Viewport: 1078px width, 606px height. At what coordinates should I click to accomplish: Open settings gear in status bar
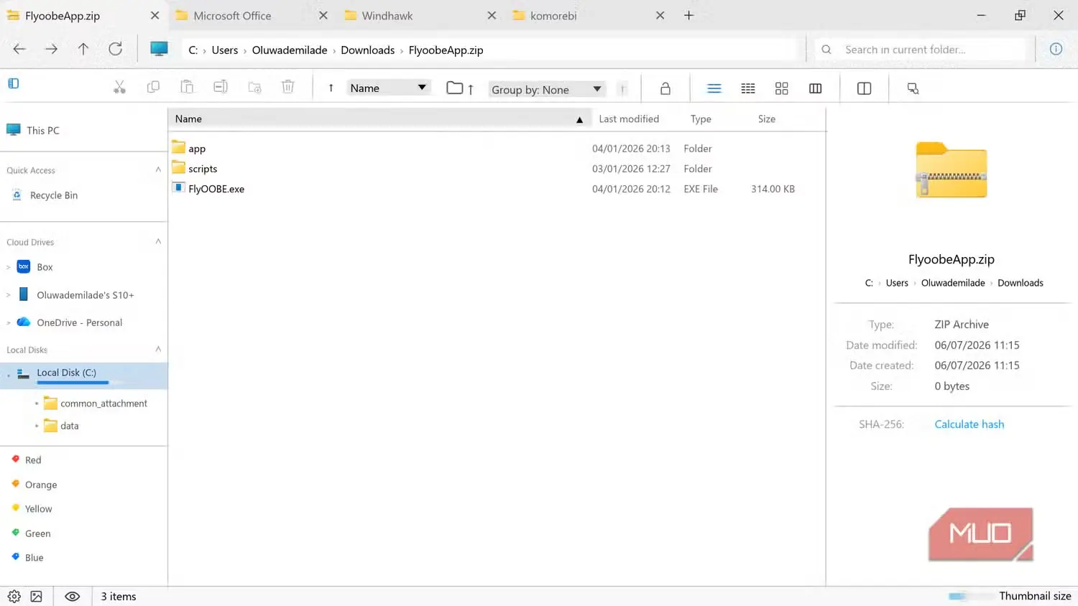[x=14, y=596]
